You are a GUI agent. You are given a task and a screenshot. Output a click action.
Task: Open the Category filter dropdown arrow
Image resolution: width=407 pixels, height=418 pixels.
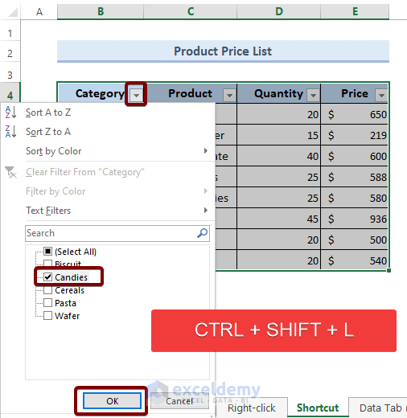[x=136, y=95]
